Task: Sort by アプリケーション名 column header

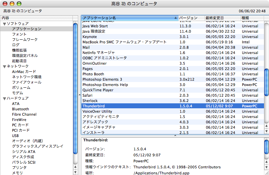Action: tap(130, 18)
